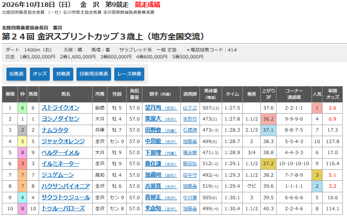Open jockey 加藤翔 link
The width and height of the screenshot is (347, 219).
tap(161, 175)
